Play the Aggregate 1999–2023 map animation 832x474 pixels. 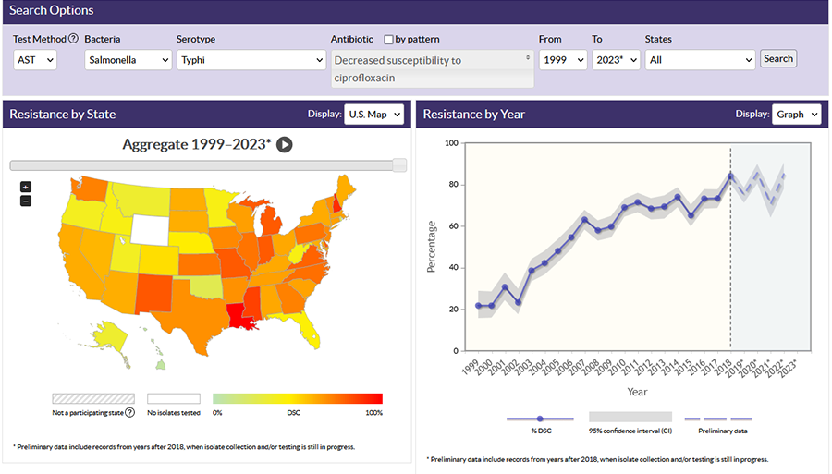point(285,144)
